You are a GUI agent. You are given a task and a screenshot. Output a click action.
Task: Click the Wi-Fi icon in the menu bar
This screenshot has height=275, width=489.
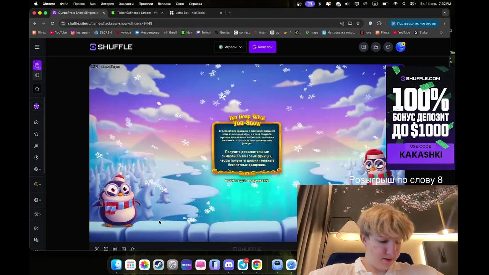click(395, 4)
